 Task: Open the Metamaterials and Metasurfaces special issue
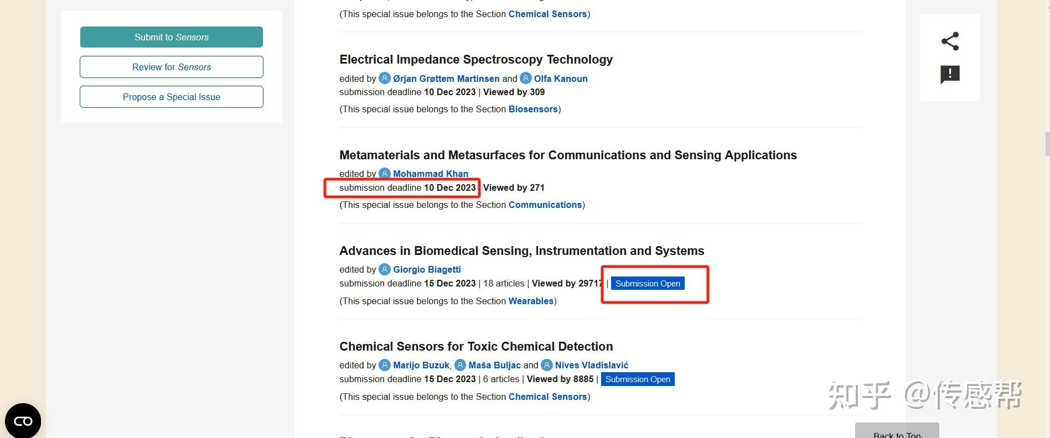(x=568, y=155)
